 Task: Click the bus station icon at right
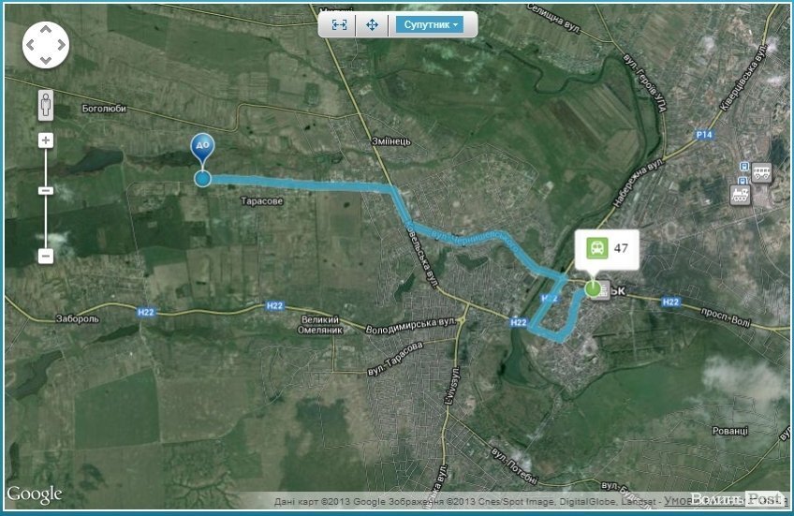pos(761,172)
